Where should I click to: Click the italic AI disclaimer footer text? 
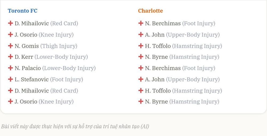[x=75, y=126]
